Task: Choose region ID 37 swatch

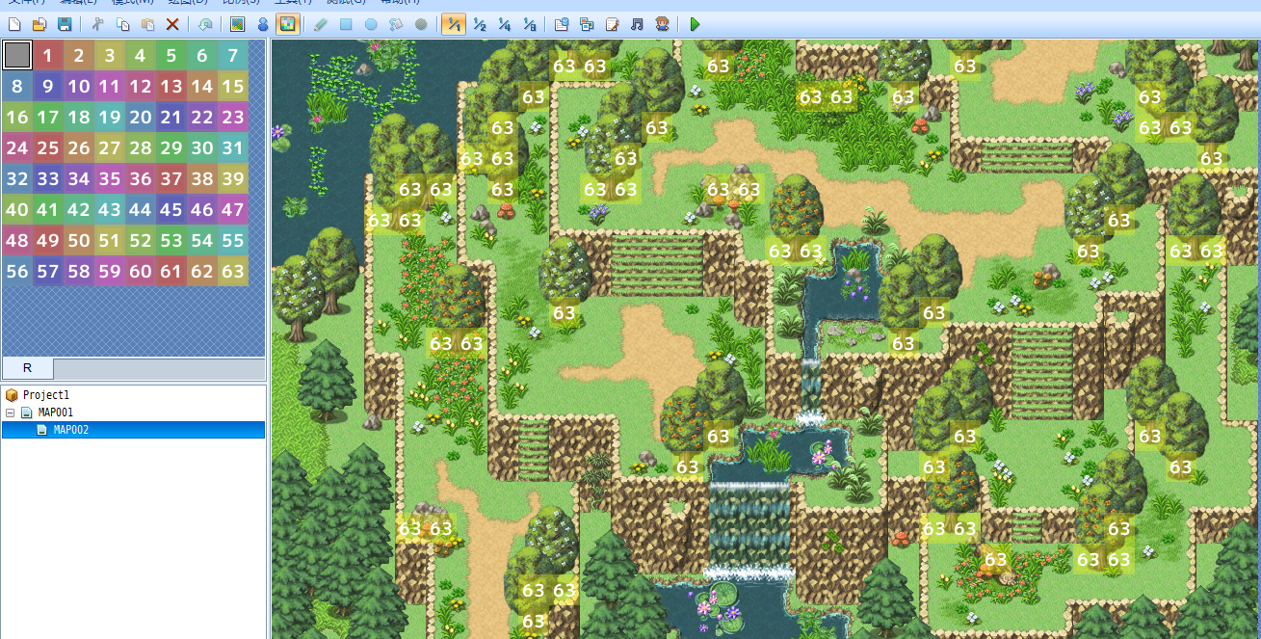Action: tap(171, 179)
